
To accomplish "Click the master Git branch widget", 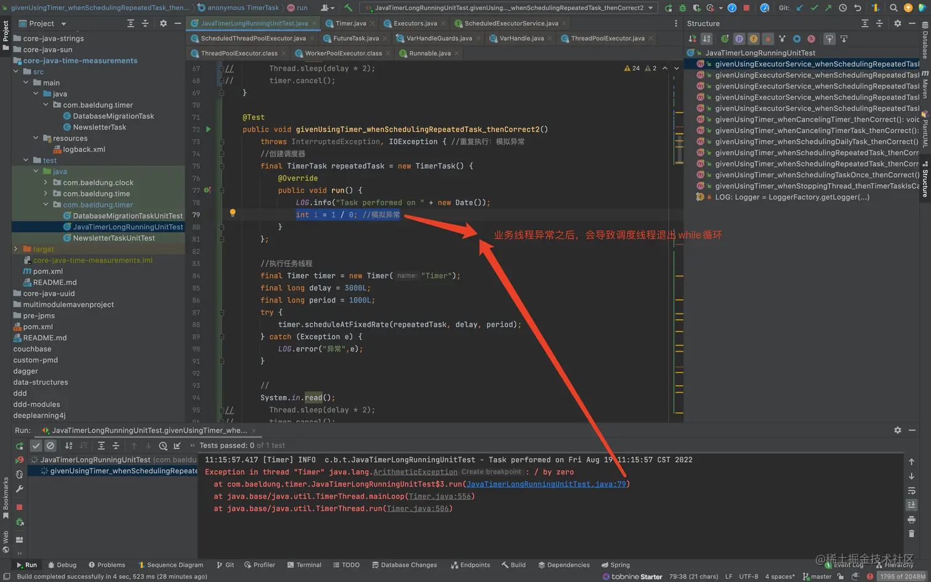I will (817, 576).
